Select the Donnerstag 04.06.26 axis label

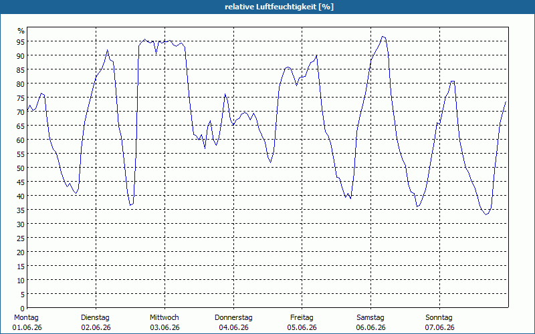[233, 323]
